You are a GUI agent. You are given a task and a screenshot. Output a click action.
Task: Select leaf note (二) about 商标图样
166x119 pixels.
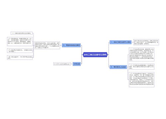pos(20,42)
